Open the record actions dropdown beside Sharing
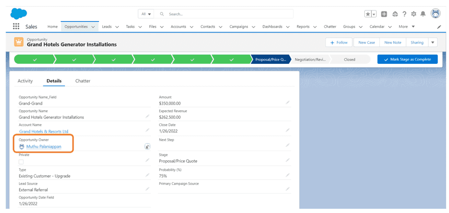This screenshot has width=449, height=213. [x=432, y=43]
